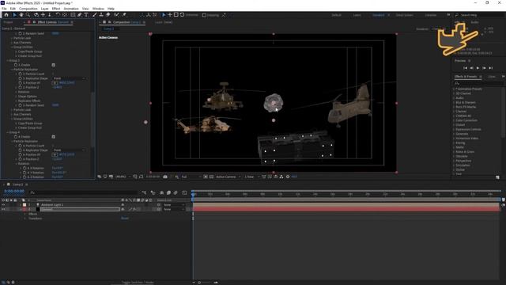Toggle the Graph Editor icon in timeline

pos(184,192)
